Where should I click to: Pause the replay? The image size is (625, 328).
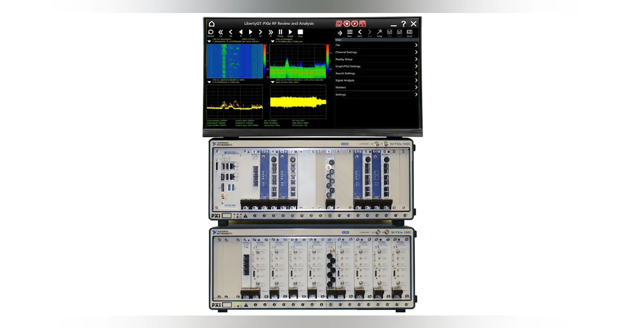coord(280,32)
